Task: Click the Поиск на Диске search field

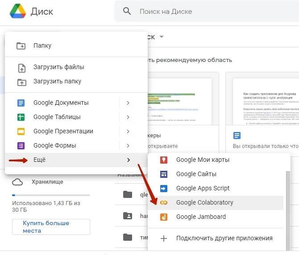Action: (207, 12)
